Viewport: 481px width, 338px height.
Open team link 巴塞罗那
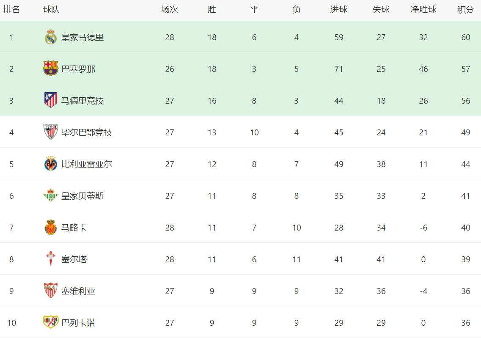click(78, 69)
